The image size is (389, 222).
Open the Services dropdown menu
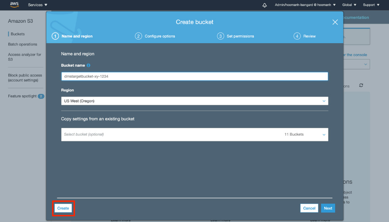38,5
